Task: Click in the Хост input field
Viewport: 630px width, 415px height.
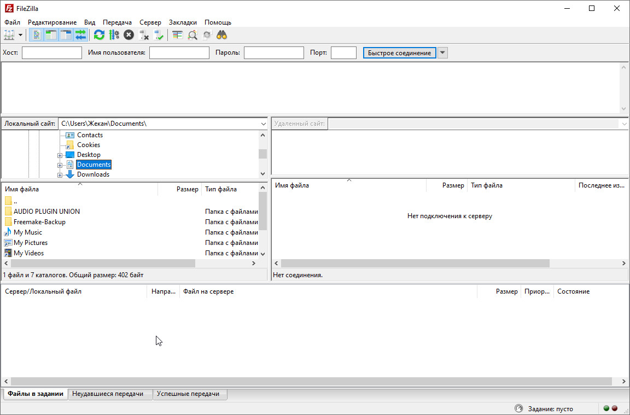Action: (x=51, y=53)
